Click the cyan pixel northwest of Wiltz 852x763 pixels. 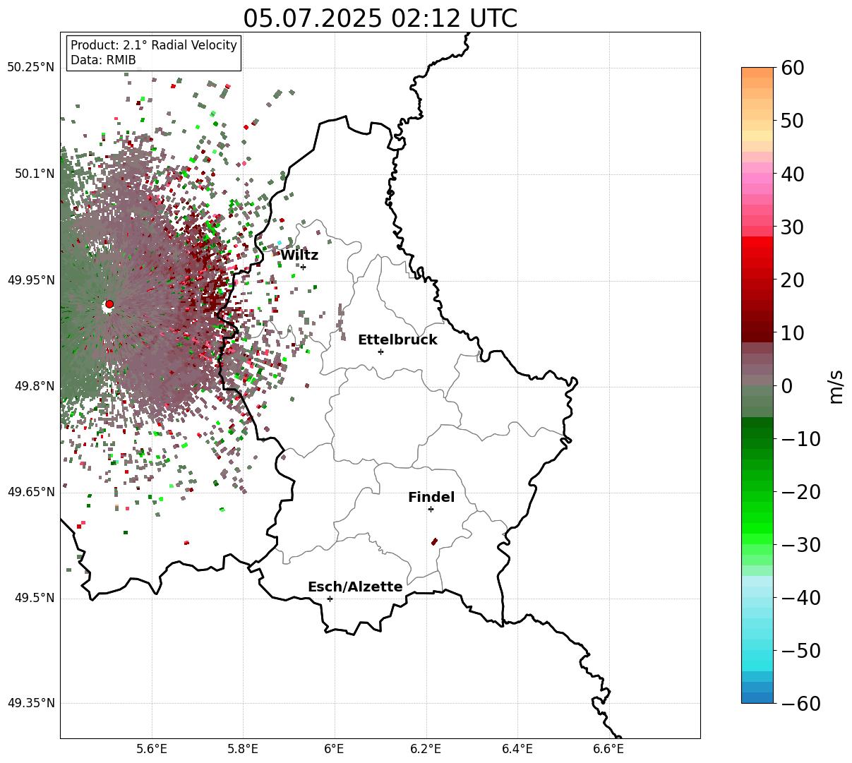[x=279, y=243]
